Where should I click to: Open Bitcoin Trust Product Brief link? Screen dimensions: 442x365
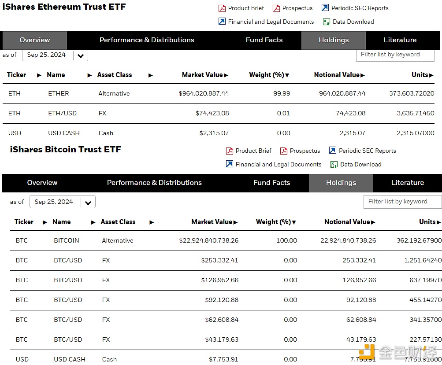(x=253, y=151)
